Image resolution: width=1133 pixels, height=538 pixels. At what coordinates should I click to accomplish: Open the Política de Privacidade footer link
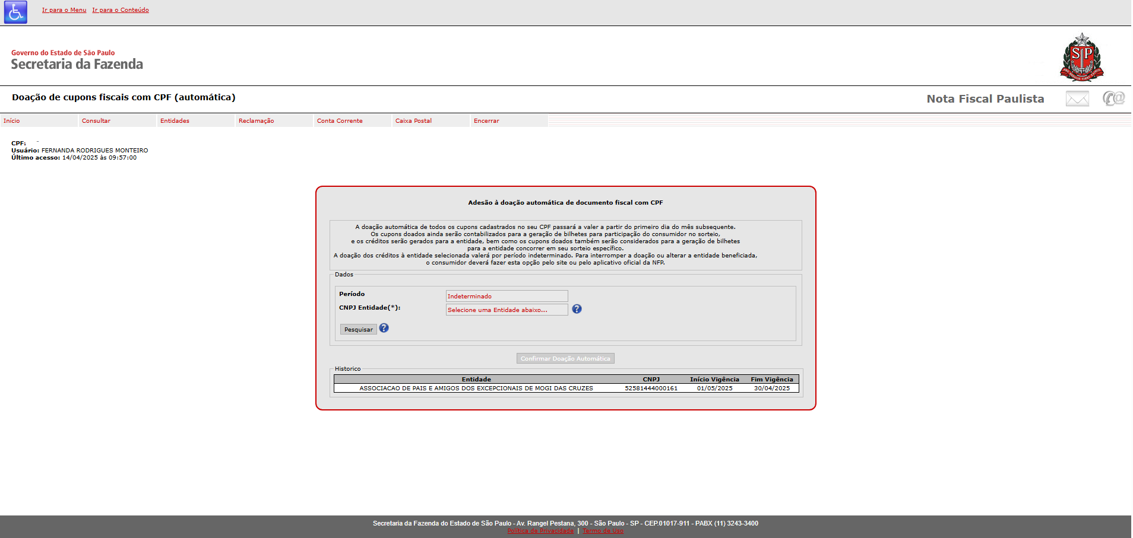point(540,531)
